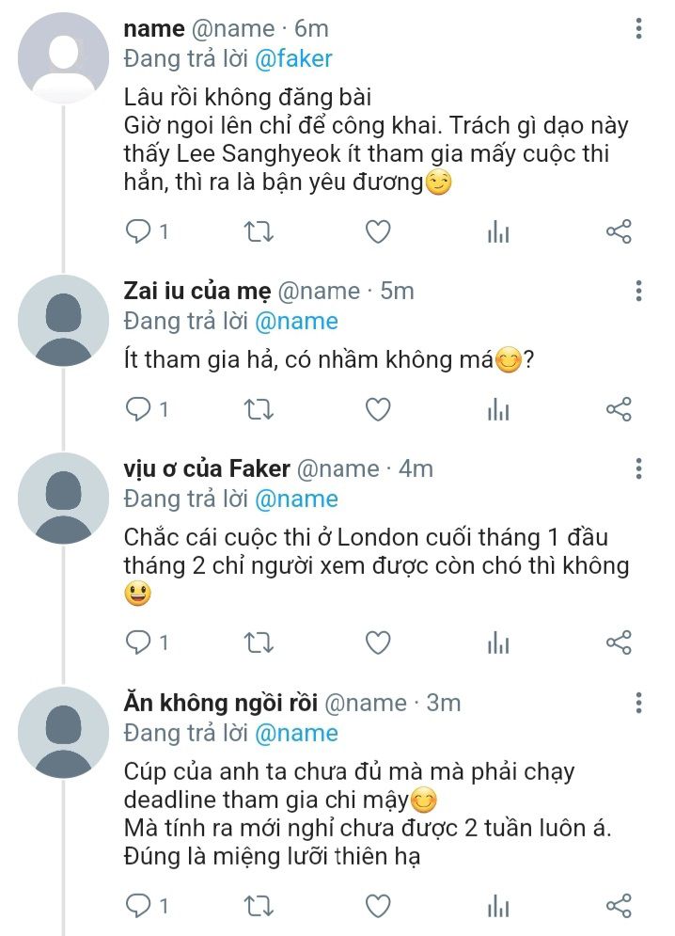675x936 pixels.
Task: View analytics for the first reply
Action: tap(497, 231)
